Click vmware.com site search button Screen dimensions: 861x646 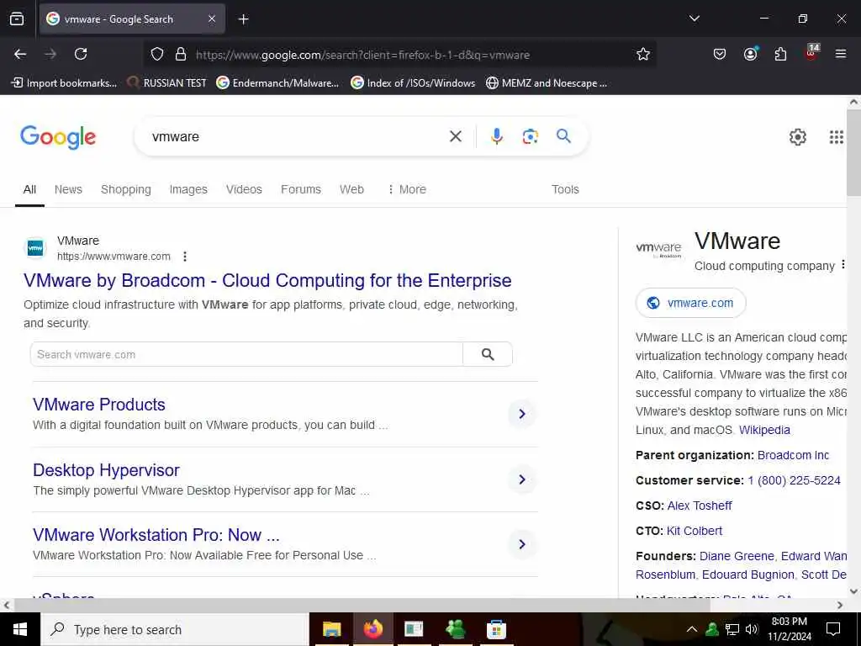point(488,354)
